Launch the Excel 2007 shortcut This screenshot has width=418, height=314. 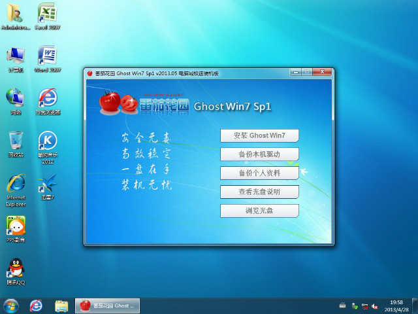[x=48, y=16]
